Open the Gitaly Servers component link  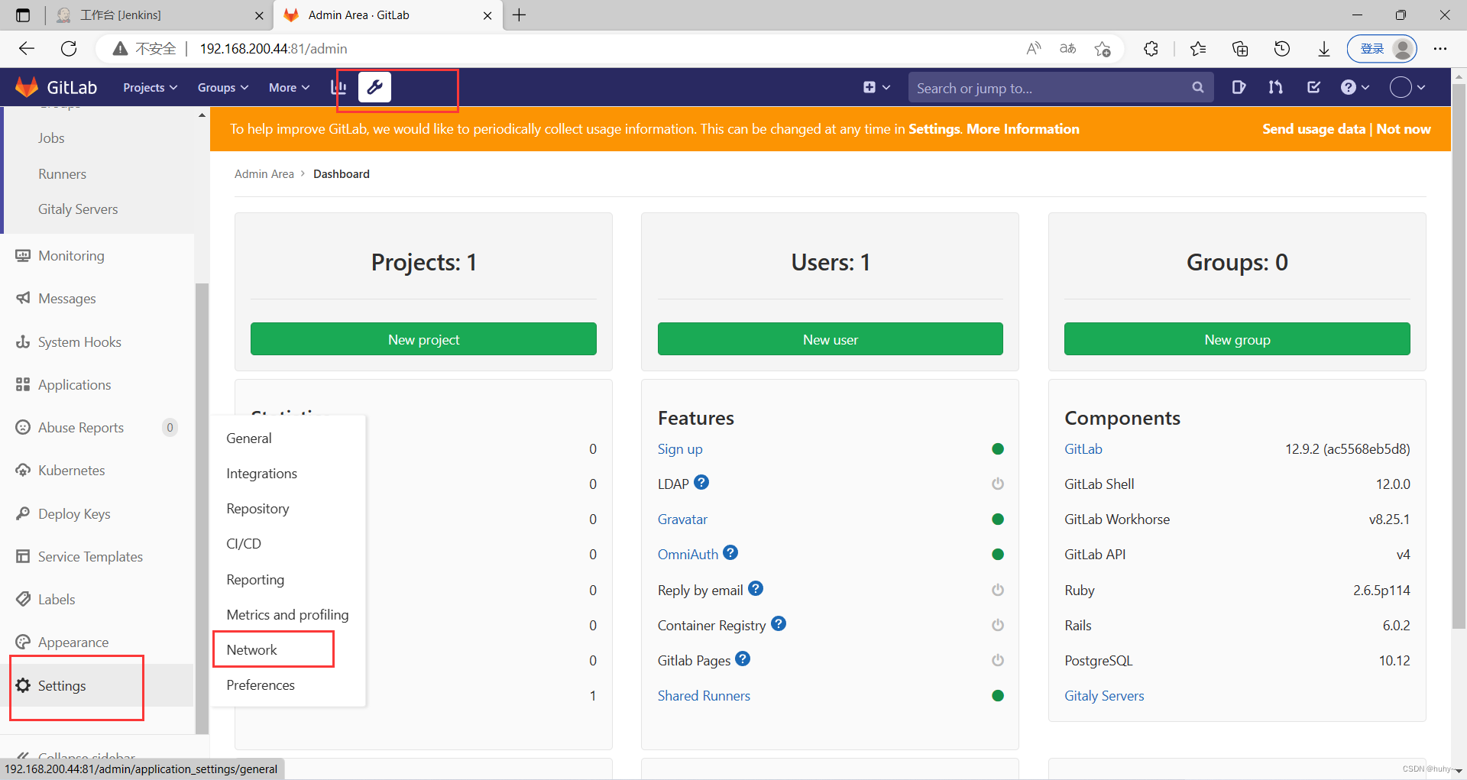pyautogui.click(x=1104, y=695)
